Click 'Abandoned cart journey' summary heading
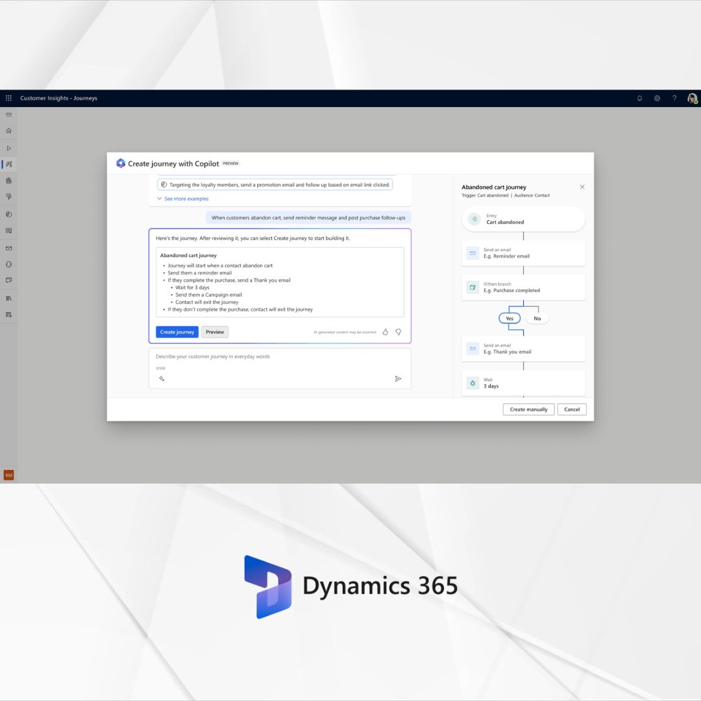 (188, 255)
